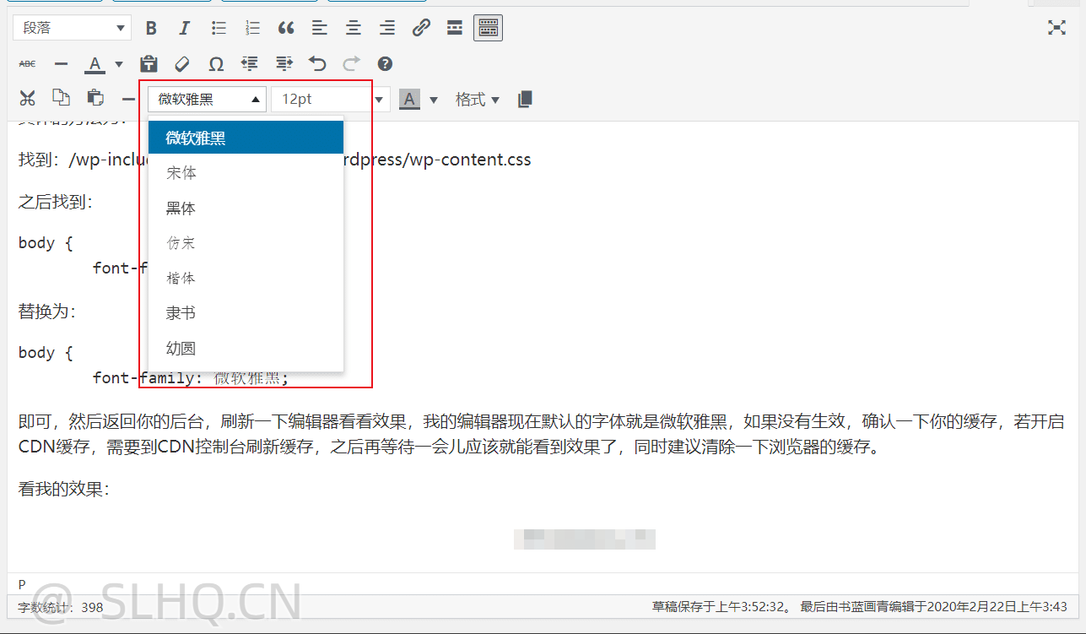Insert a blockquote
Viewport: 1086px width, 634px height.
286,28
